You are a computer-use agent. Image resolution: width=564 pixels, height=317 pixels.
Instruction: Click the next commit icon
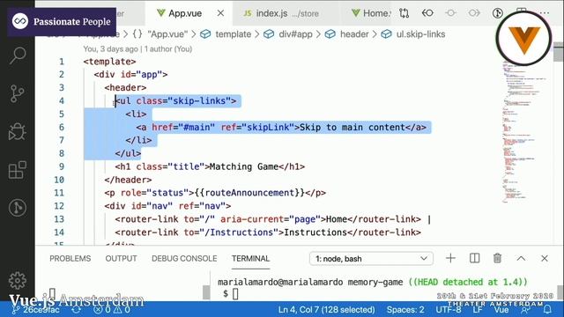pyautogui.click(x=474, y=13)
